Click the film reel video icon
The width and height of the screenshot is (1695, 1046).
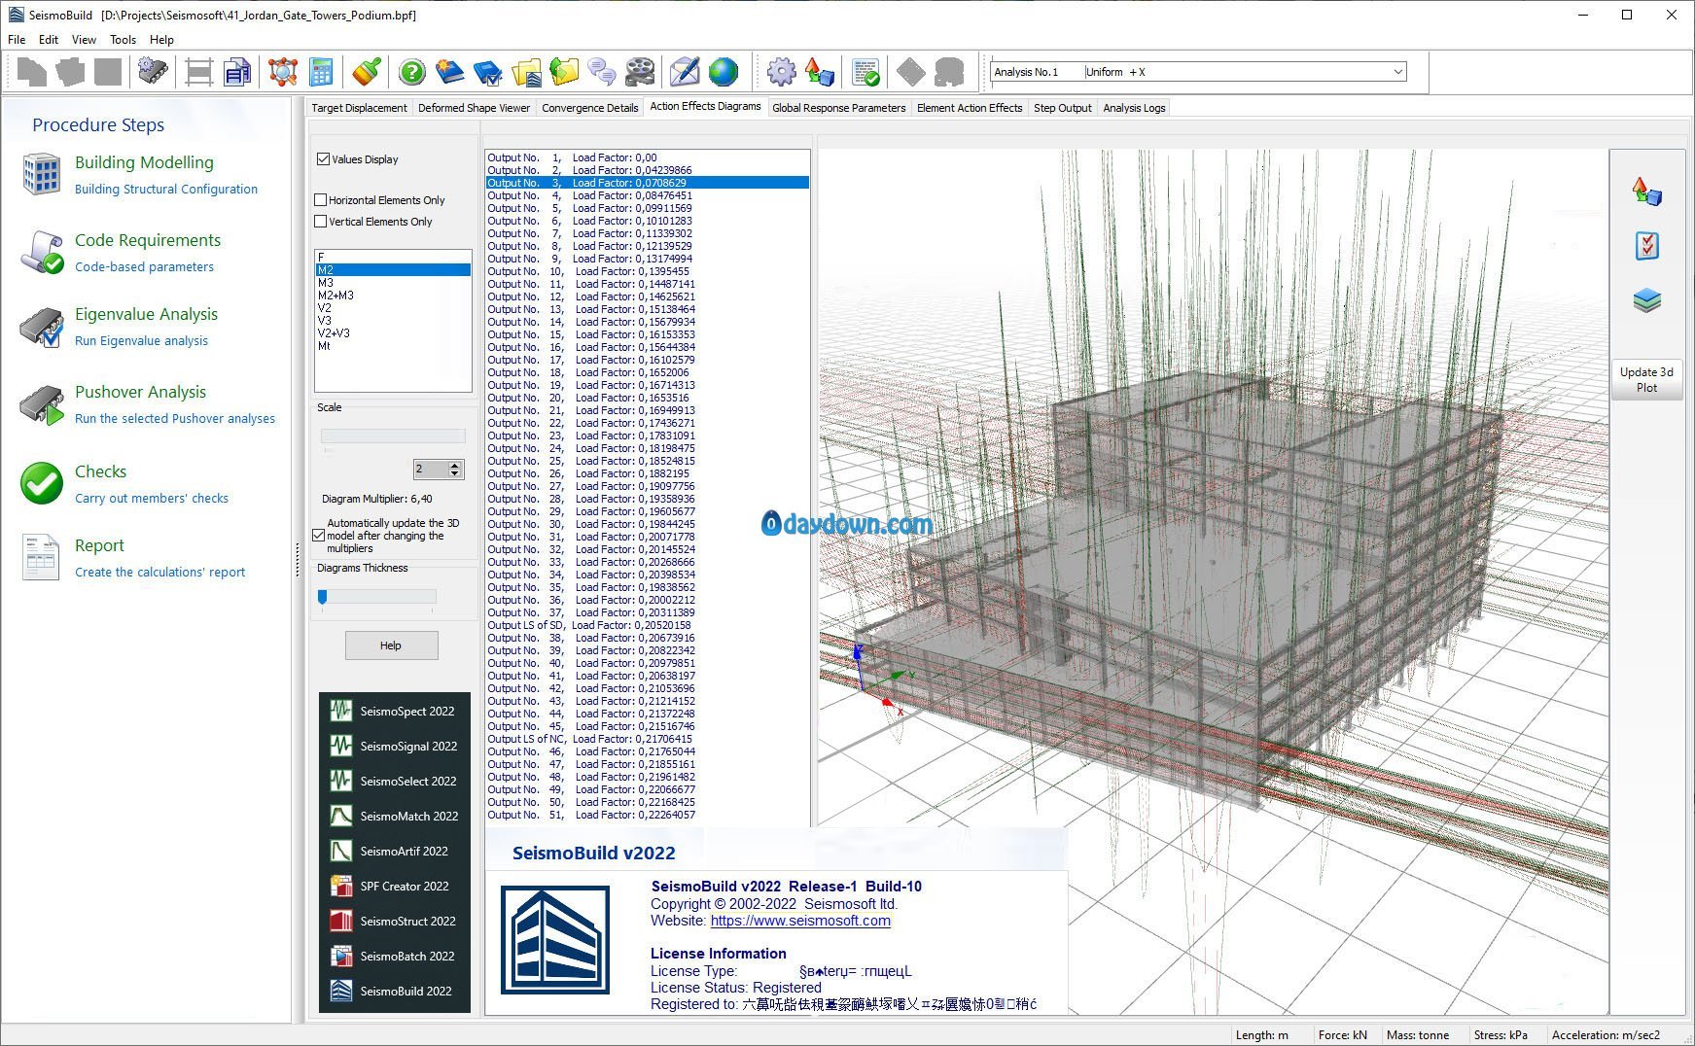pos(640,72)
